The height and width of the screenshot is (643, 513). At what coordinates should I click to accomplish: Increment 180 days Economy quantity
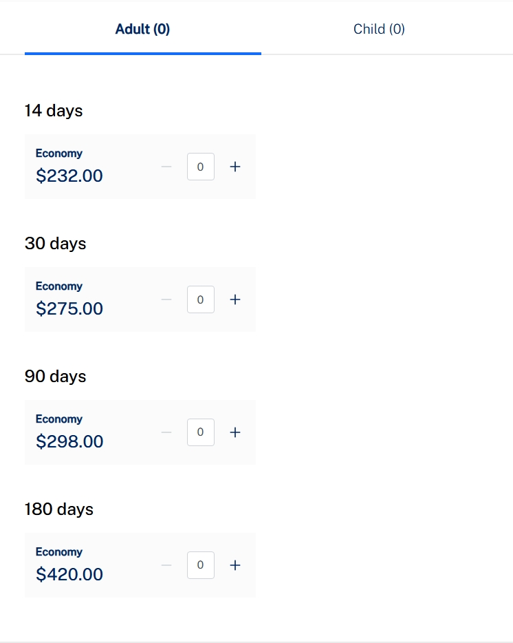[235, 565]
